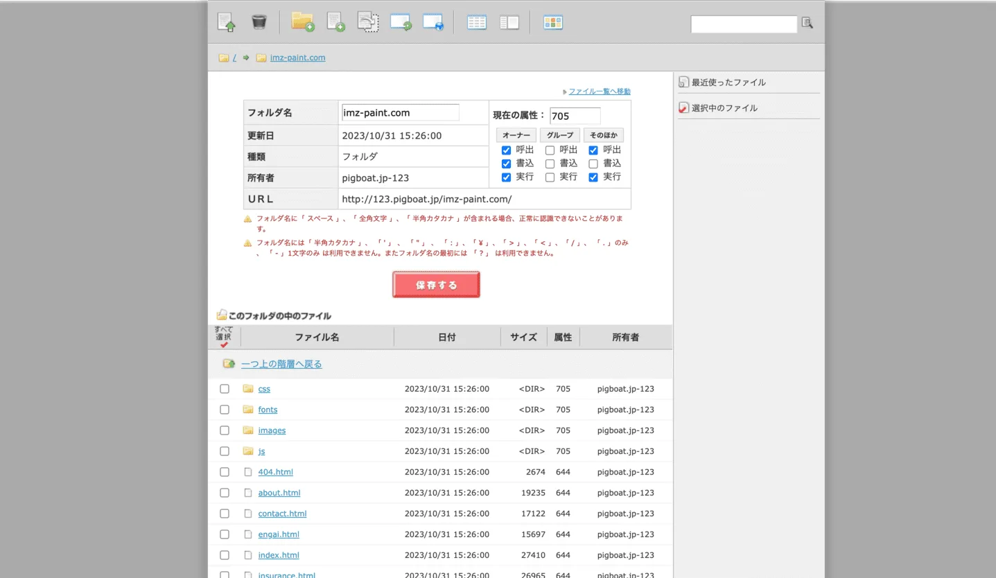Create a new folder with toolbar icon
996x578 pixels.
(303, 22)
